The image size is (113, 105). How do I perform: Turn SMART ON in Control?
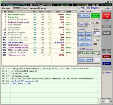[81, 33]
